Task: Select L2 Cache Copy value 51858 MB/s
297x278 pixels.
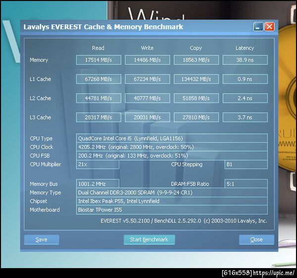Action: click(196, 98)
